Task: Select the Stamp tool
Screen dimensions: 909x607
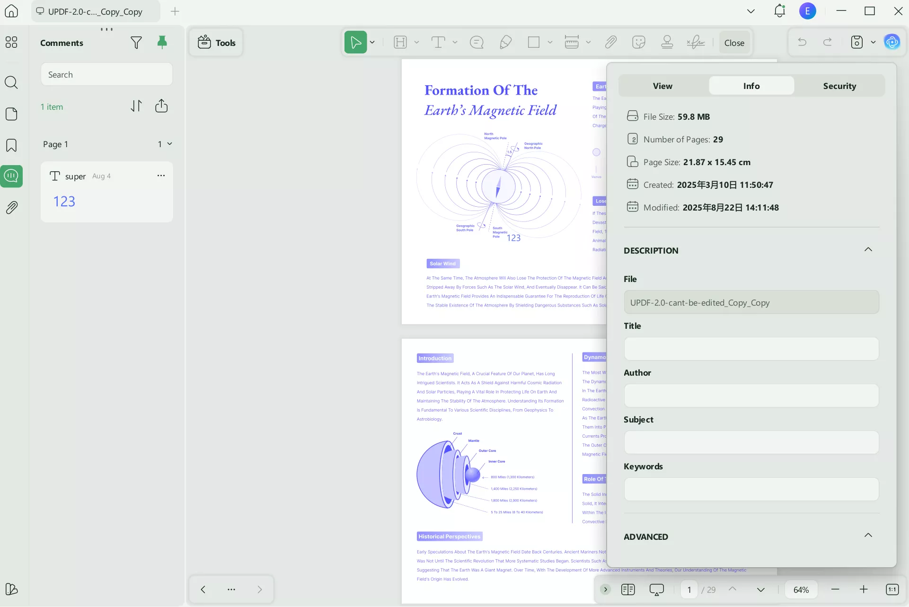Action: point(667,42)
